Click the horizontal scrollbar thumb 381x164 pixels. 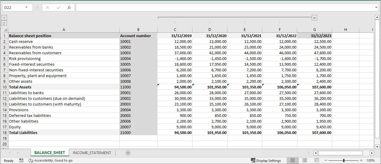click(340, 153)
